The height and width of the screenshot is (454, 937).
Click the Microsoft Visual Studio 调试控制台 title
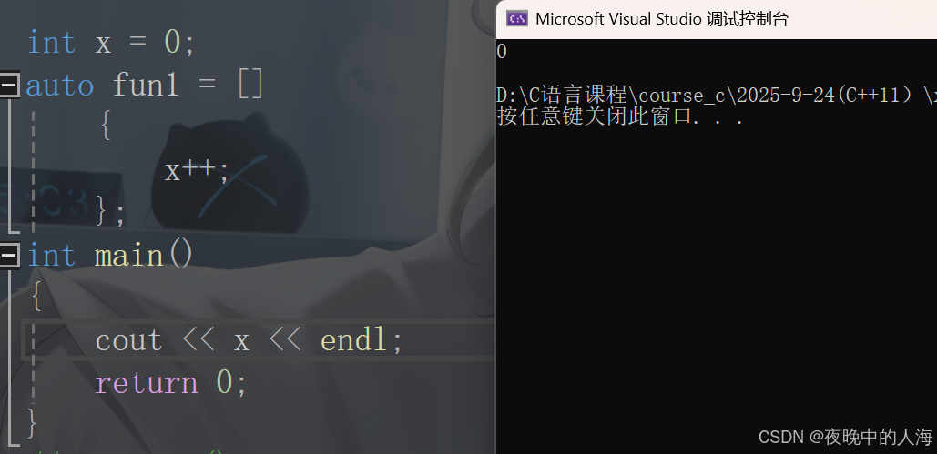(662, 19)
